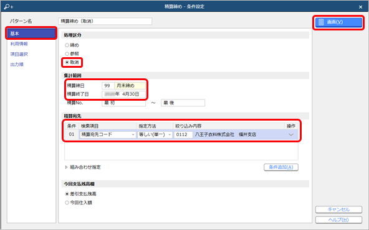Edit the パターン名 field
The width and height of the screenshot is (369, 230).
click(x=105, y=21)
